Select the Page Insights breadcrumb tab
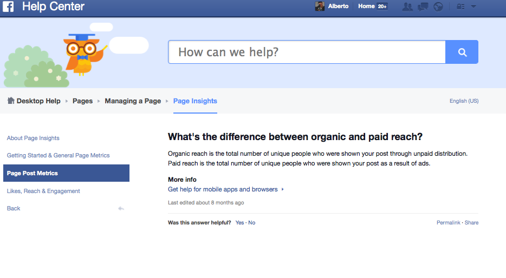This screenshot has height=278, width=506. pyautogui.click(x=195, y=101)
